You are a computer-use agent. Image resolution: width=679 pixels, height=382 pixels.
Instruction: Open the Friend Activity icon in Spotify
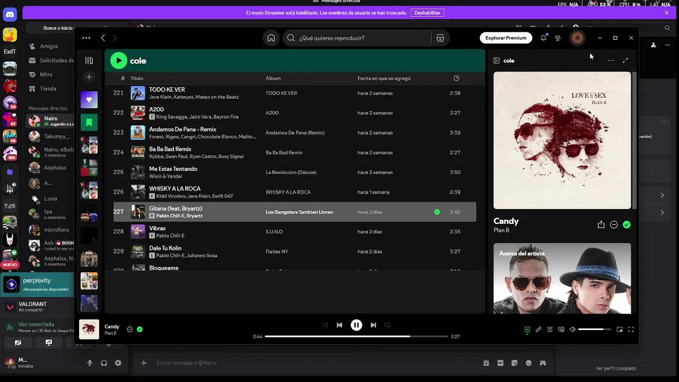[x=558, y=38]
